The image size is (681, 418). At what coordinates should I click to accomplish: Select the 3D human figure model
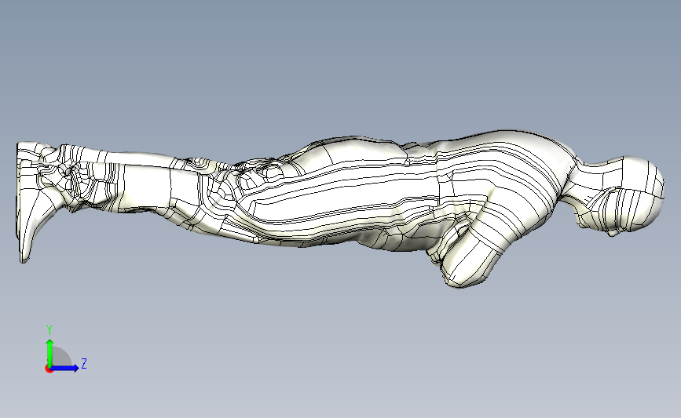click(x=341, y=208)
